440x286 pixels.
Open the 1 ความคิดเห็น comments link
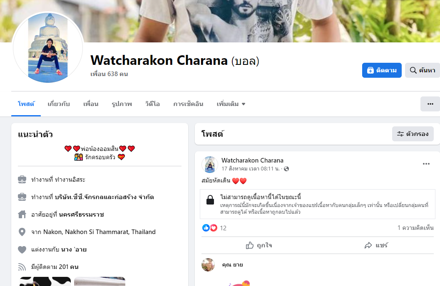tap(415, 228)
